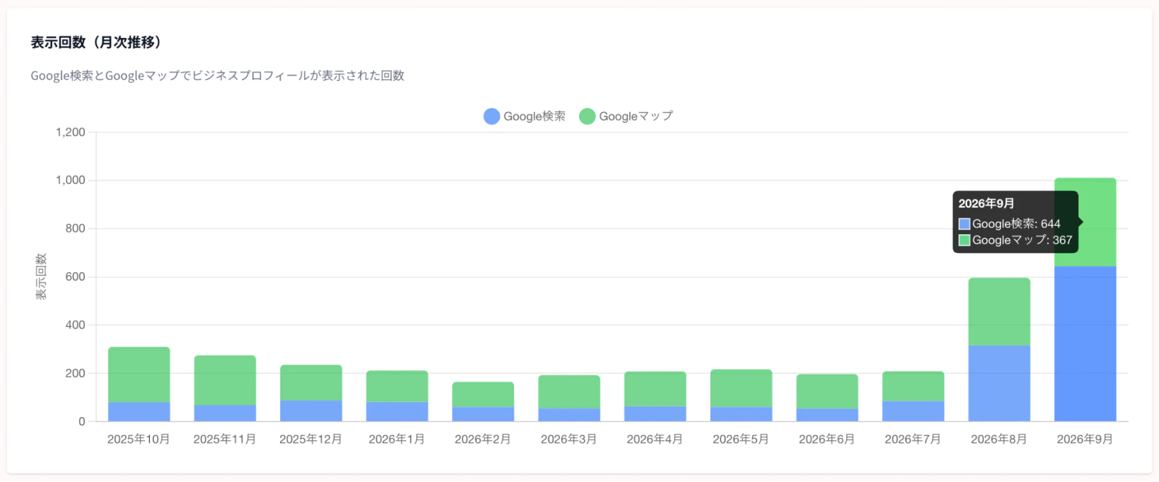Select the 2025年12月 green bar segment

pos(311,383)
